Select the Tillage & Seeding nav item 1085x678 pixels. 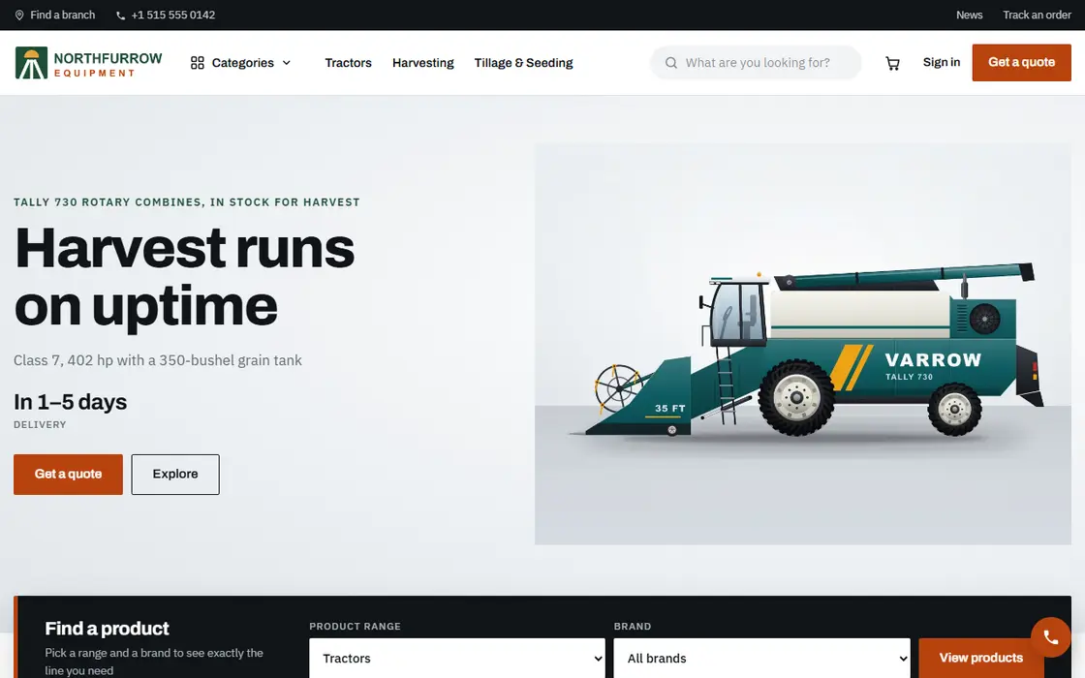523,63
